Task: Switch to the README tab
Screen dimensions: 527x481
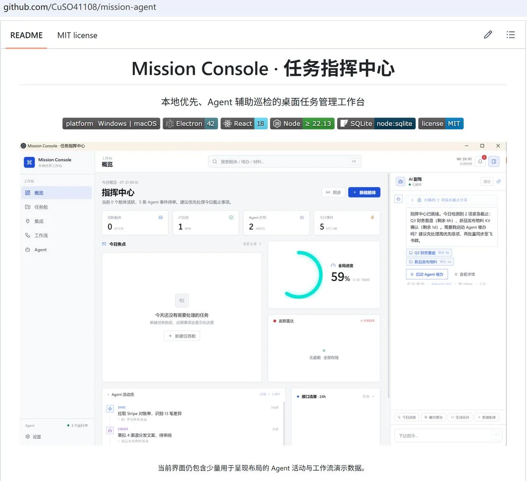Action: [27, 35]
